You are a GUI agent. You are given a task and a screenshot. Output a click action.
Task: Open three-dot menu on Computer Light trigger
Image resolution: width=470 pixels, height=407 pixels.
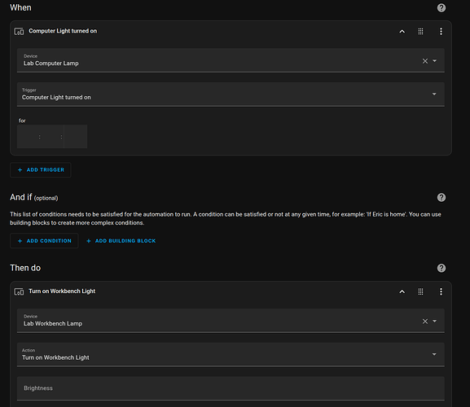[x=441, y=31]
